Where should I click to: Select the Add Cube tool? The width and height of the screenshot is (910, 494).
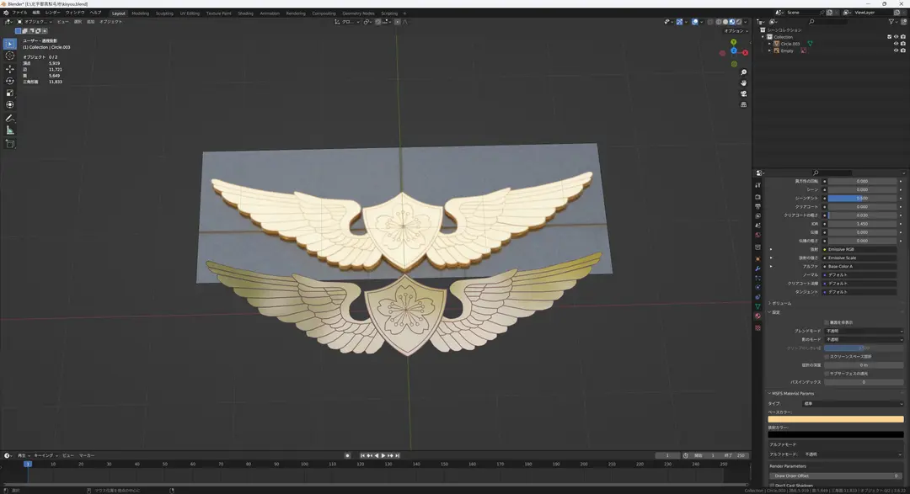10,144
